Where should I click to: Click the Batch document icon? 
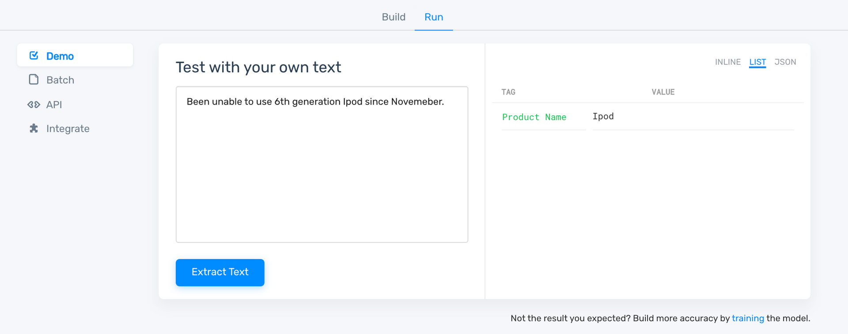pyautogui.click(x=34, y=79)
